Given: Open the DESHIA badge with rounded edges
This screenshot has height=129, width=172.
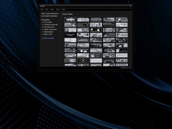Looking at the screenshot, I should tap(96, 19).
